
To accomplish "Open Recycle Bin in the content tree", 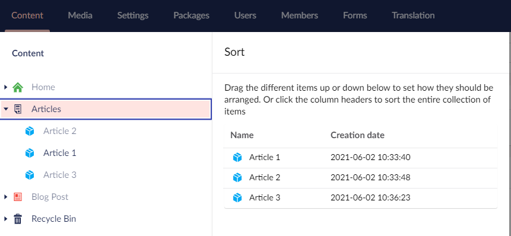I will 54,219.
